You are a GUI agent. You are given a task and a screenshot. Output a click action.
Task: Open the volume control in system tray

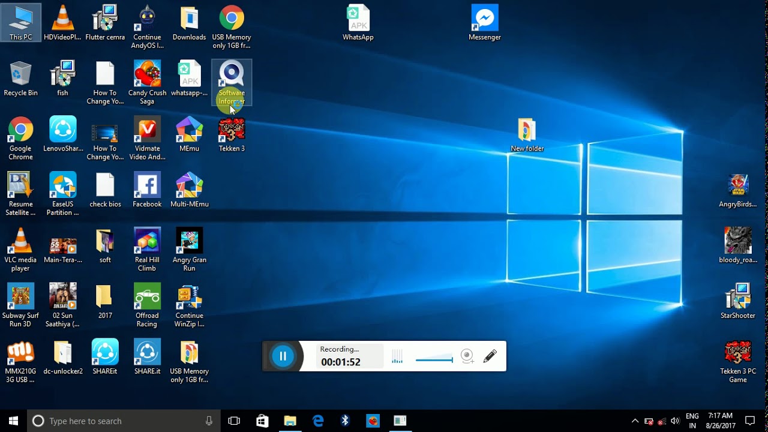675,421
